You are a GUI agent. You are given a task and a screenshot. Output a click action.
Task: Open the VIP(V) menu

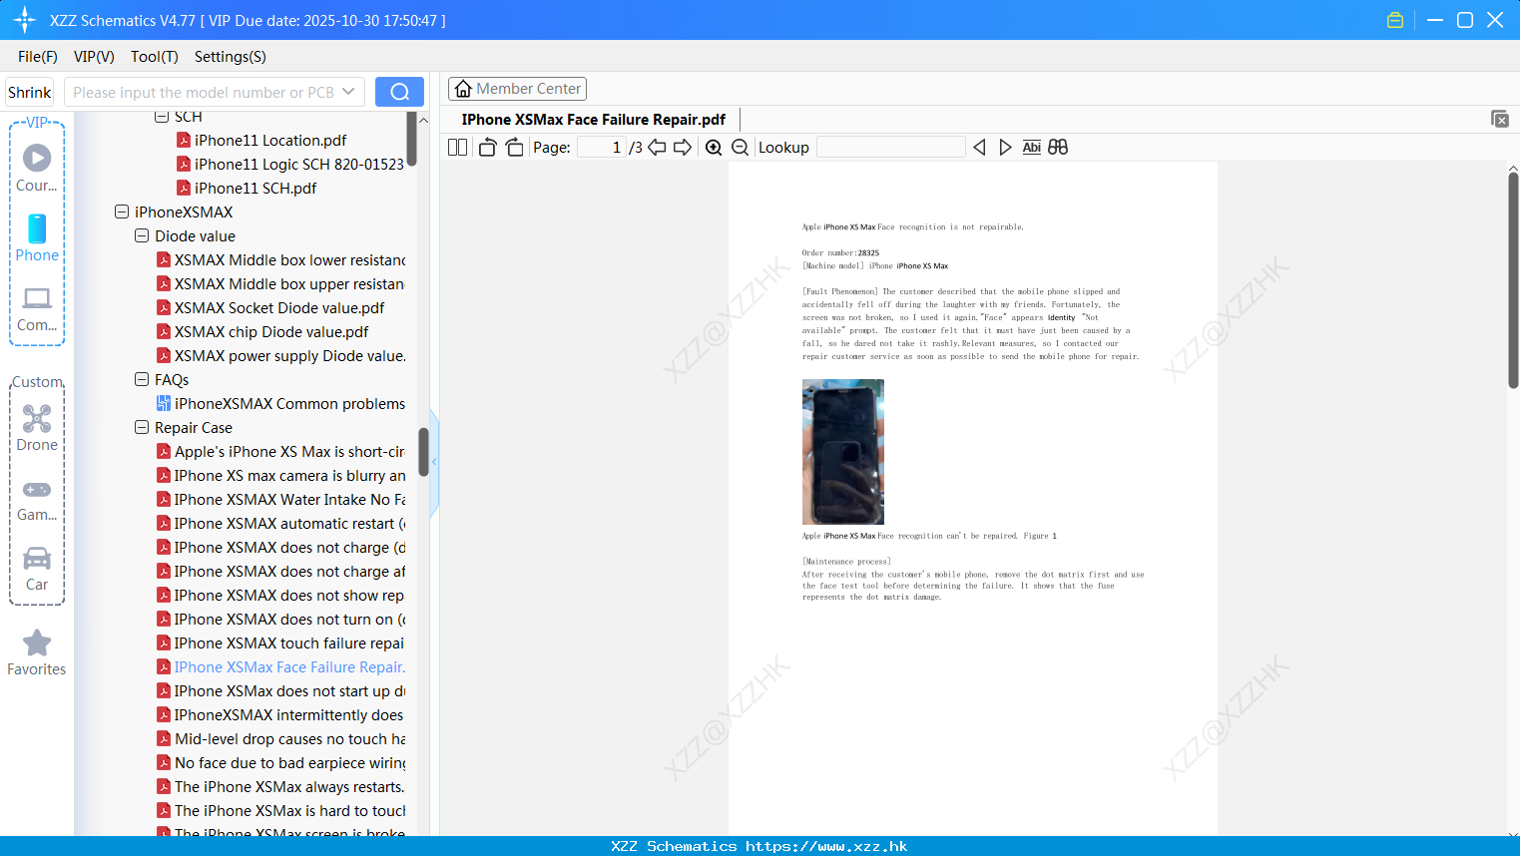point(94,57)
